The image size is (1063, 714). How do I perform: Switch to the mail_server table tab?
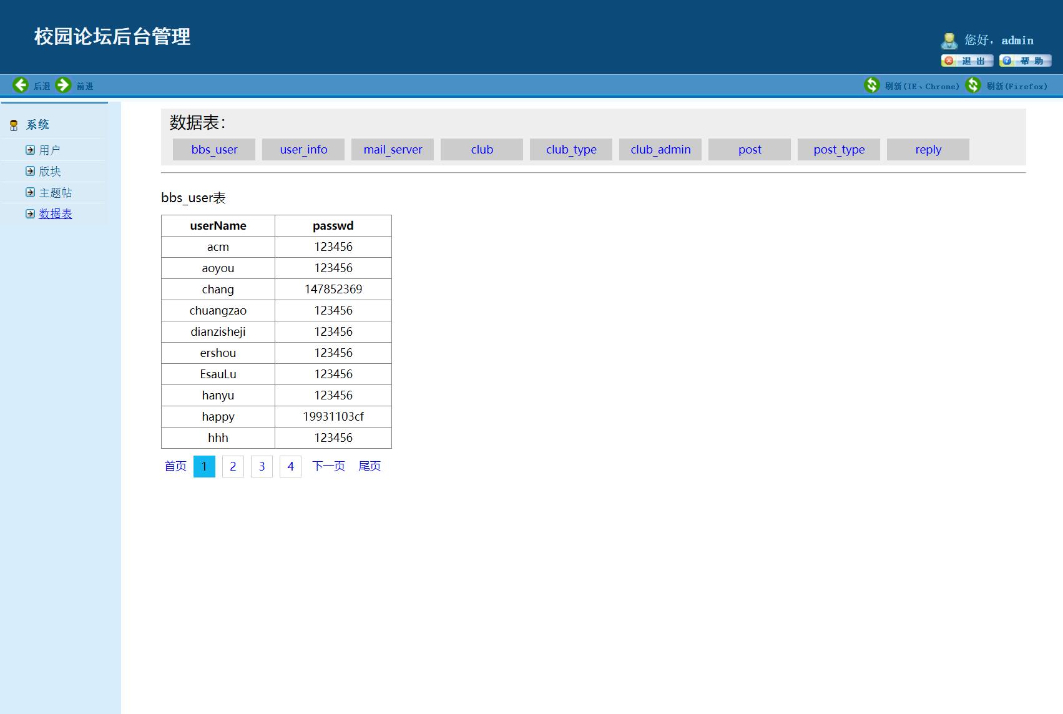coord(393,150)
